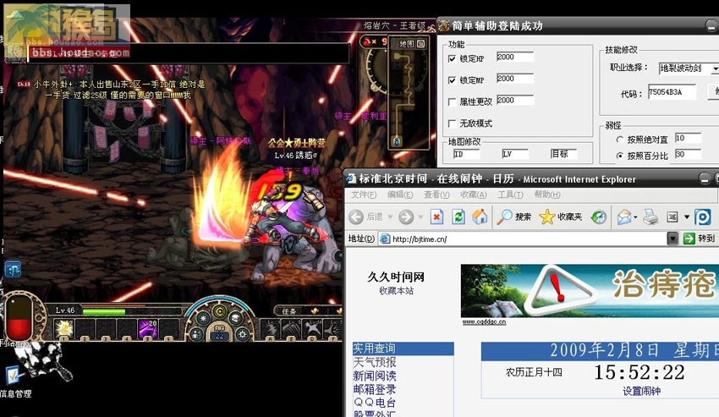Open the 新闻阅读 link
This screenshot has width=719, height=417.
(374, 376)
